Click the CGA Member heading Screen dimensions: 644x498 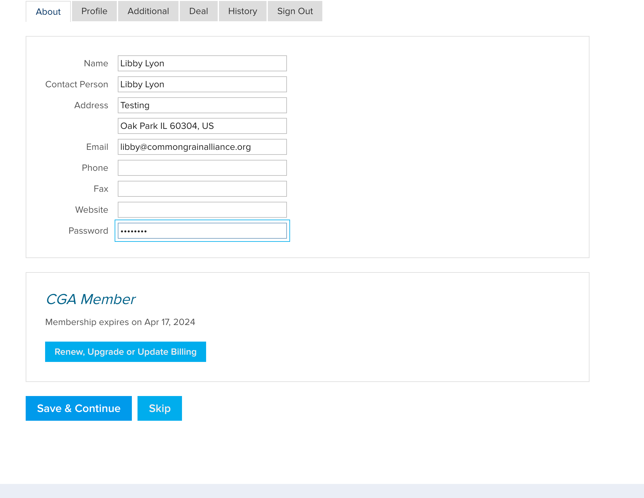pyautogui.click(x=91, y=299)
